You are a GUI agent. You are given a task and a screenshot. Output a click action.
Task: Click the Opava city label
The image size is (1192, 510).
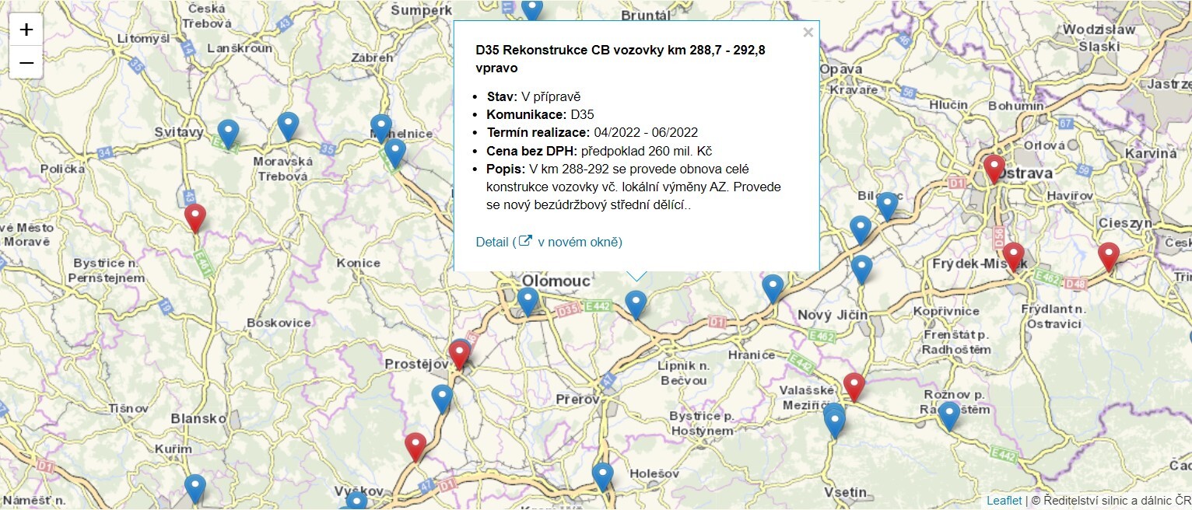841,69
